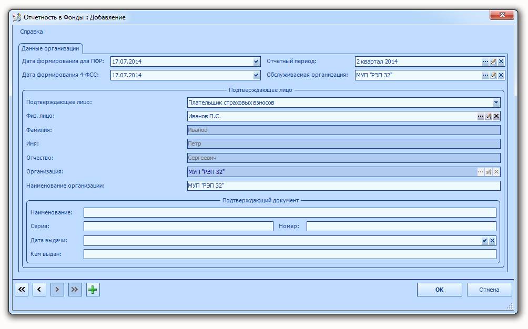Close the Отчетность в Фонды window

(502, 15)
